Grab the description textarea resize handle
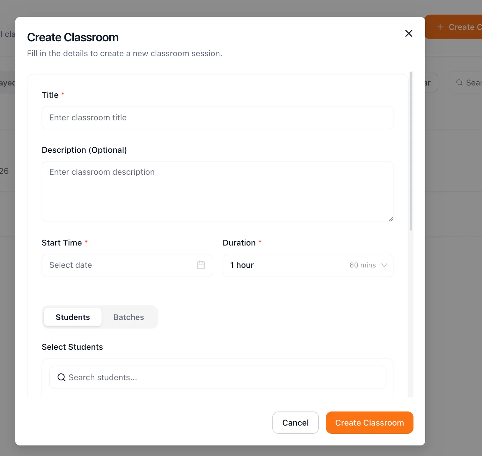Image resolution: width=482 pixels, height=456 pixels. pyautogui.click(x=391, y=219)
